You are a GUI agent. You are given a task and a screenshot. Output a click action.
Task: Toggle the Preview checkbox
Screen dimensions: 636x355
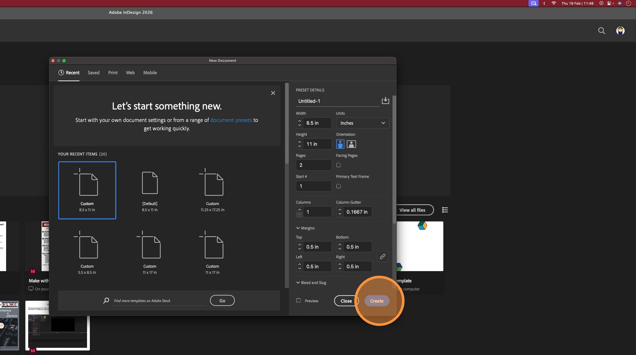(x=298, y=300)
